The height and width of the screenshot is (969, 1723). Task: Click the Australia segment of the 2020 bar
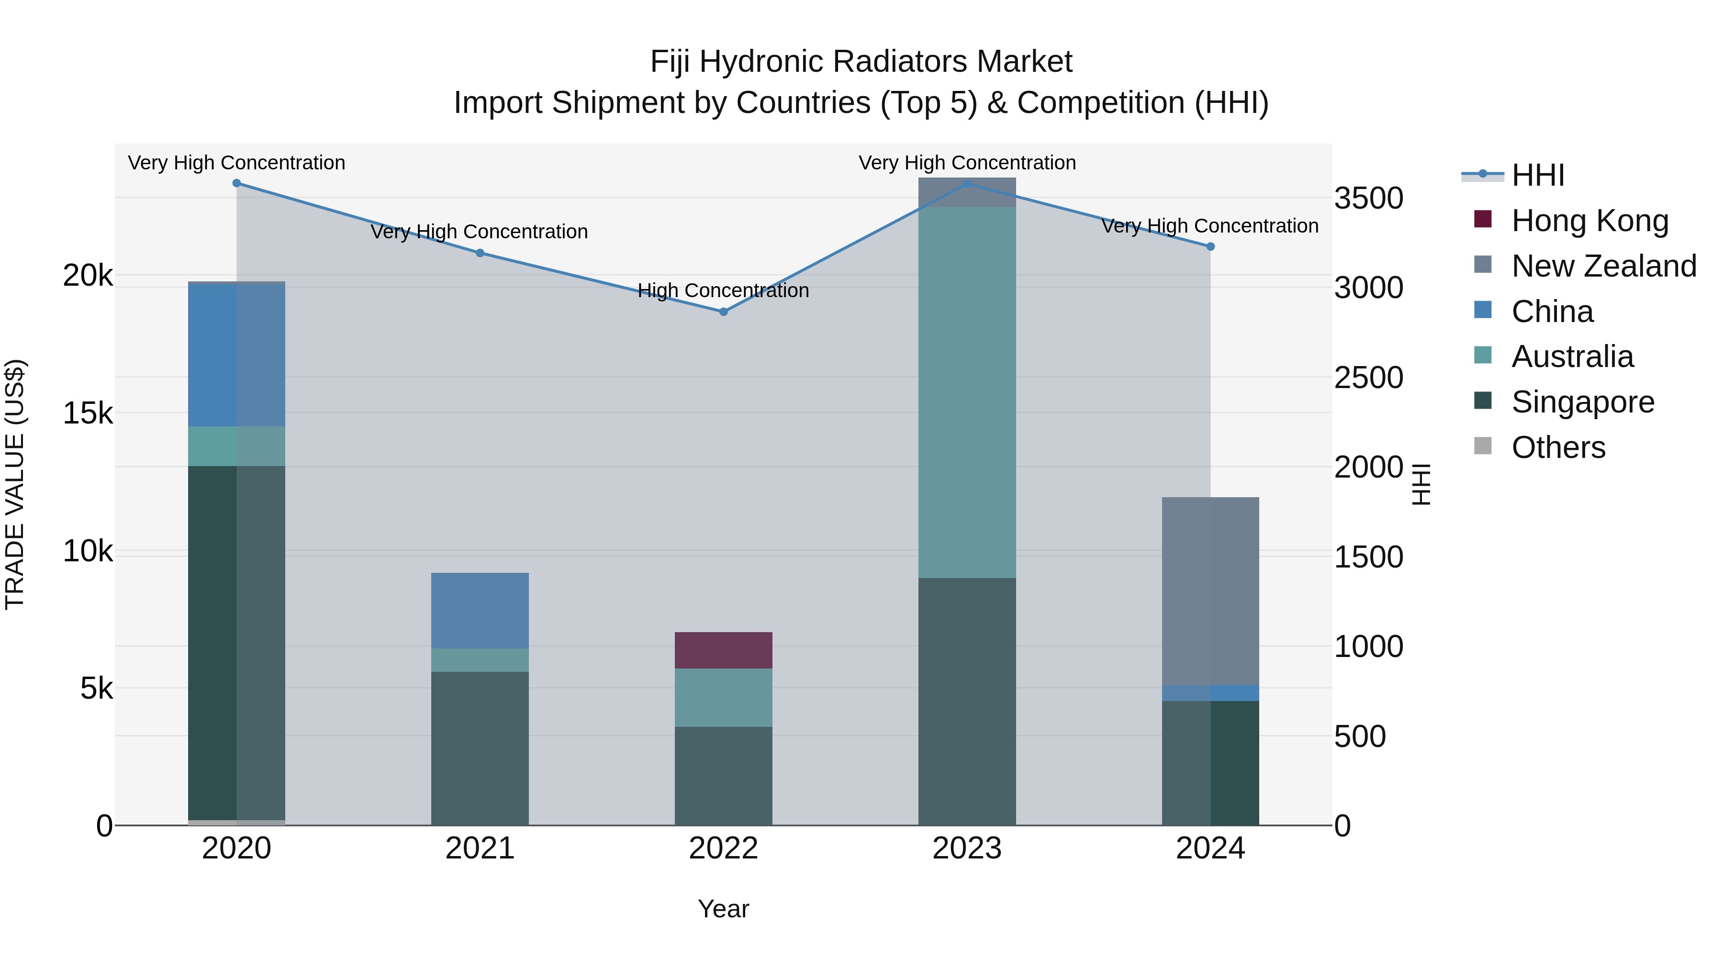point(237,446)
